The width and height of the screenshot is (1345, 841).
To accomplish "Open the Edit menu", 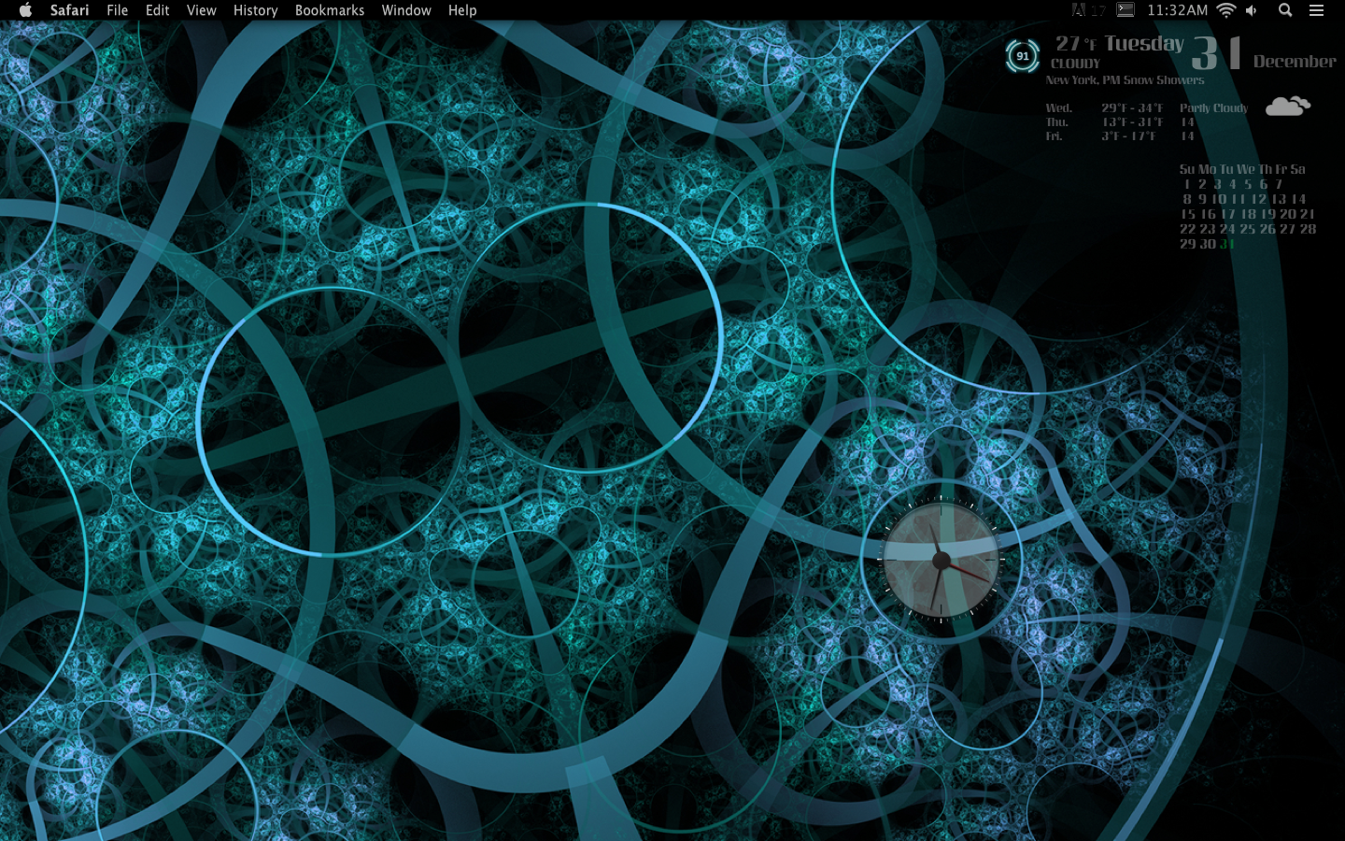I will pos(157,10).
